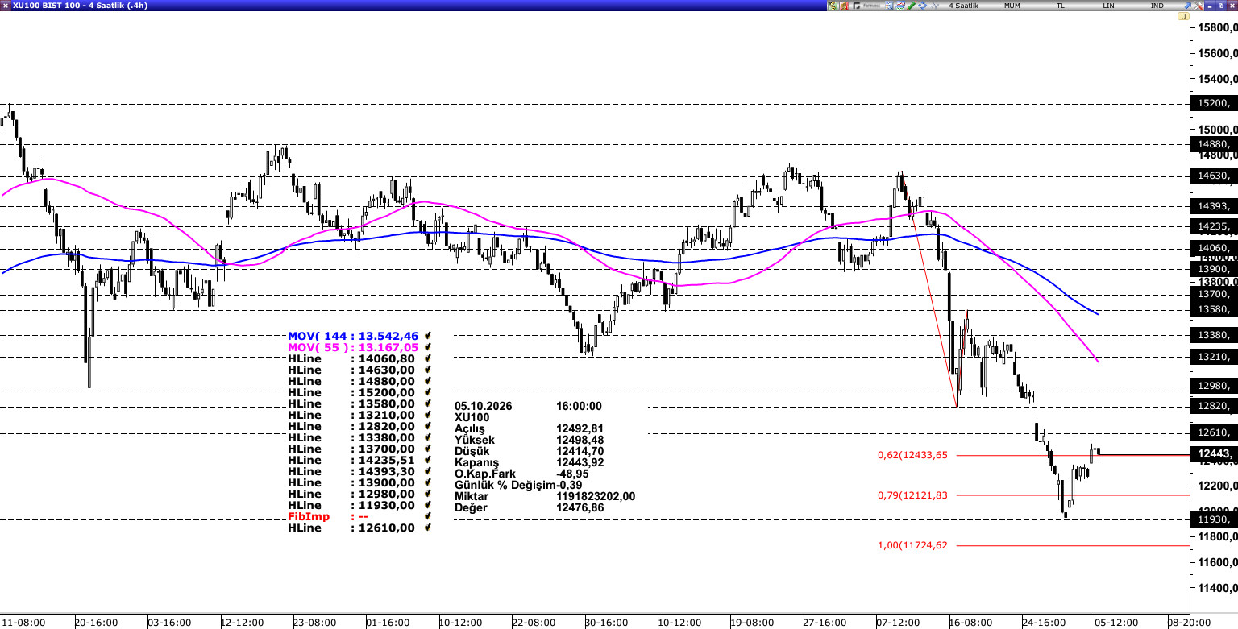Click the blue four-arrow move icon
1238x629 pixels.
pyautogui.click(x=922, y=6)
